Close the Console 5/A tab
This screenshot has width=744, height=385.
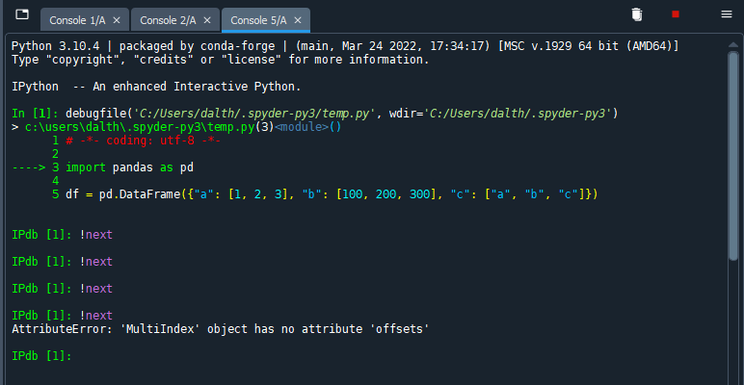pos(298,20)
